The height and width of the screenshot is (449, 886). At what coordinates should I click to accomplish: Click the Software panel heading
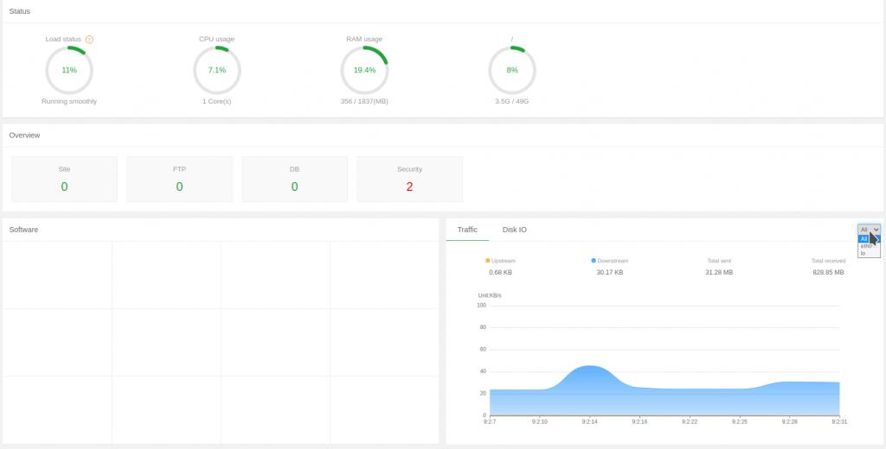point(23,231)
